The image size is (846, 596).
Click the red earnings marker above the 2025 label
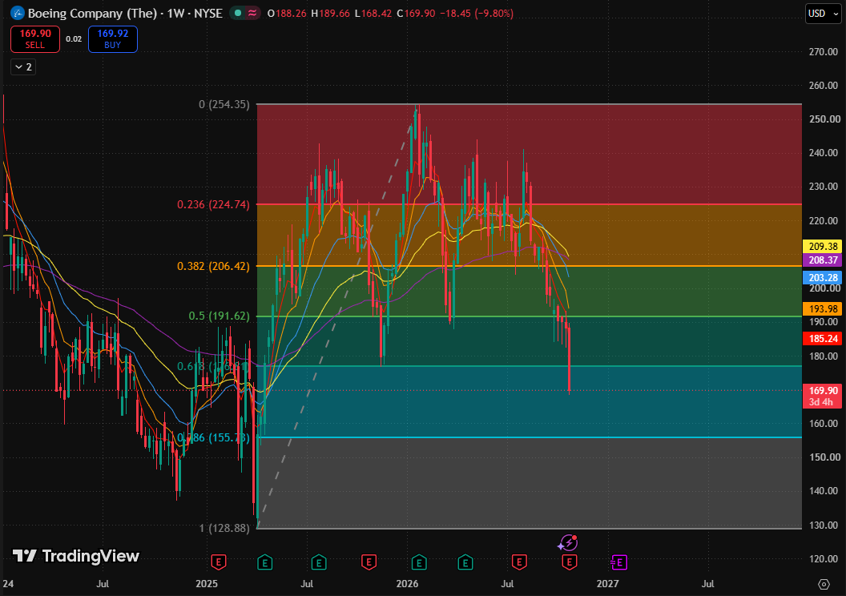(218, 562)
